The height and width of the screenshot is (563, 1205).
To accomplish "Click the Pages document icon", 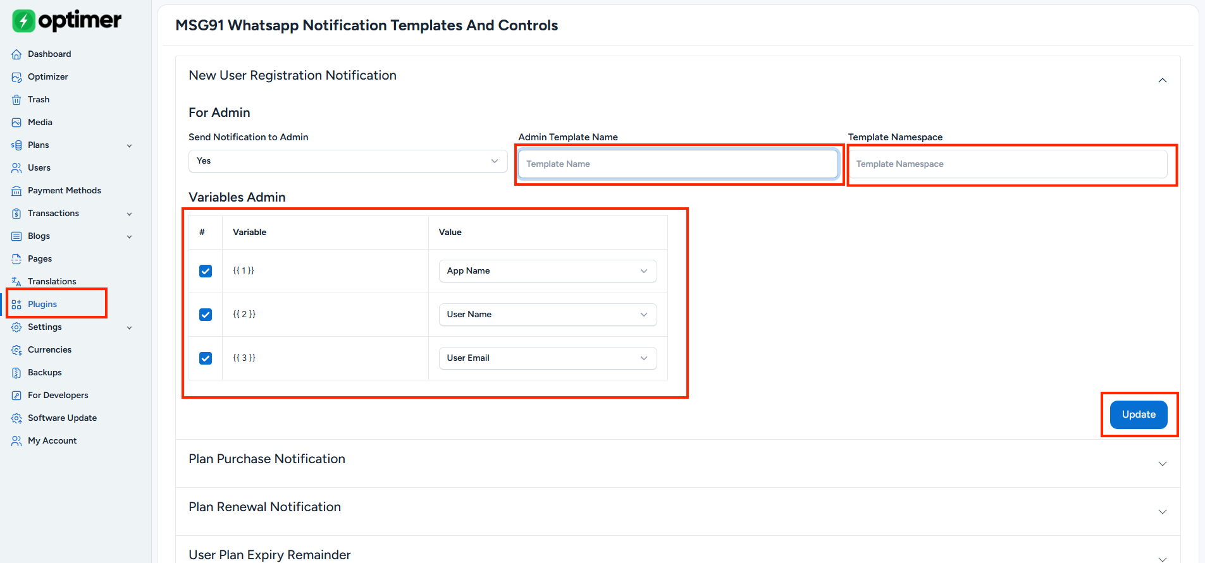I will (16, 259).
